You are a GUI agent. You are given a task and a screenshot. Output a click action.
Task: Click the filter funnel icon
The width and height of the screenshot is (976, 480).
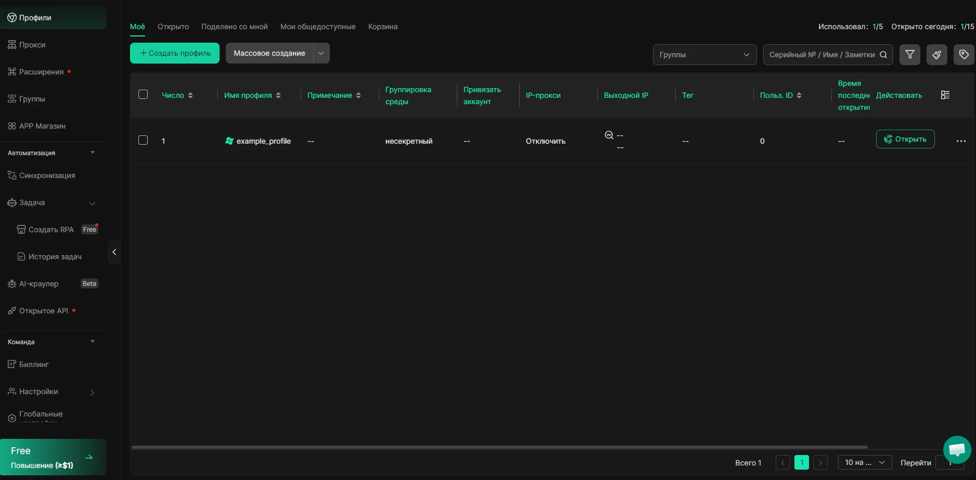point(909,55)
